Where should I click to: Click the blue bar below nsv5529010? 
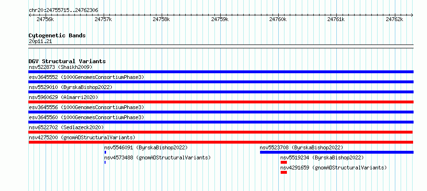[221, 92]
